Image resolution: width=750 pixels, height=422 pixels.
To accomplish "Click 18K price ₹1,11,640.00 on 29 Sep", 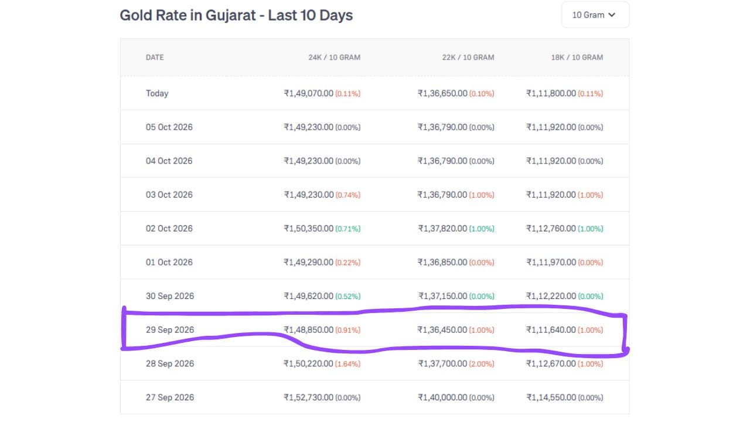I will [x=551, y=330].
